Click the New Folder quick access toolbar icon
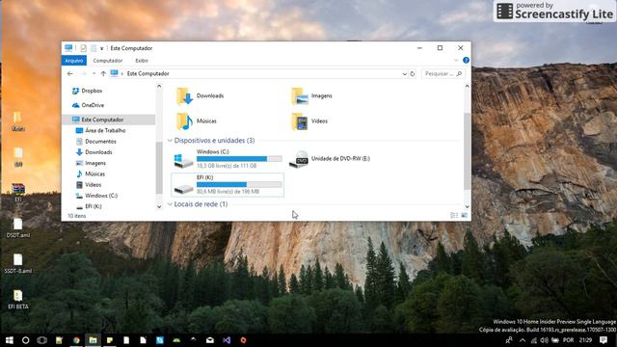This screenshot has width=617, height=347. coord(94,48)
